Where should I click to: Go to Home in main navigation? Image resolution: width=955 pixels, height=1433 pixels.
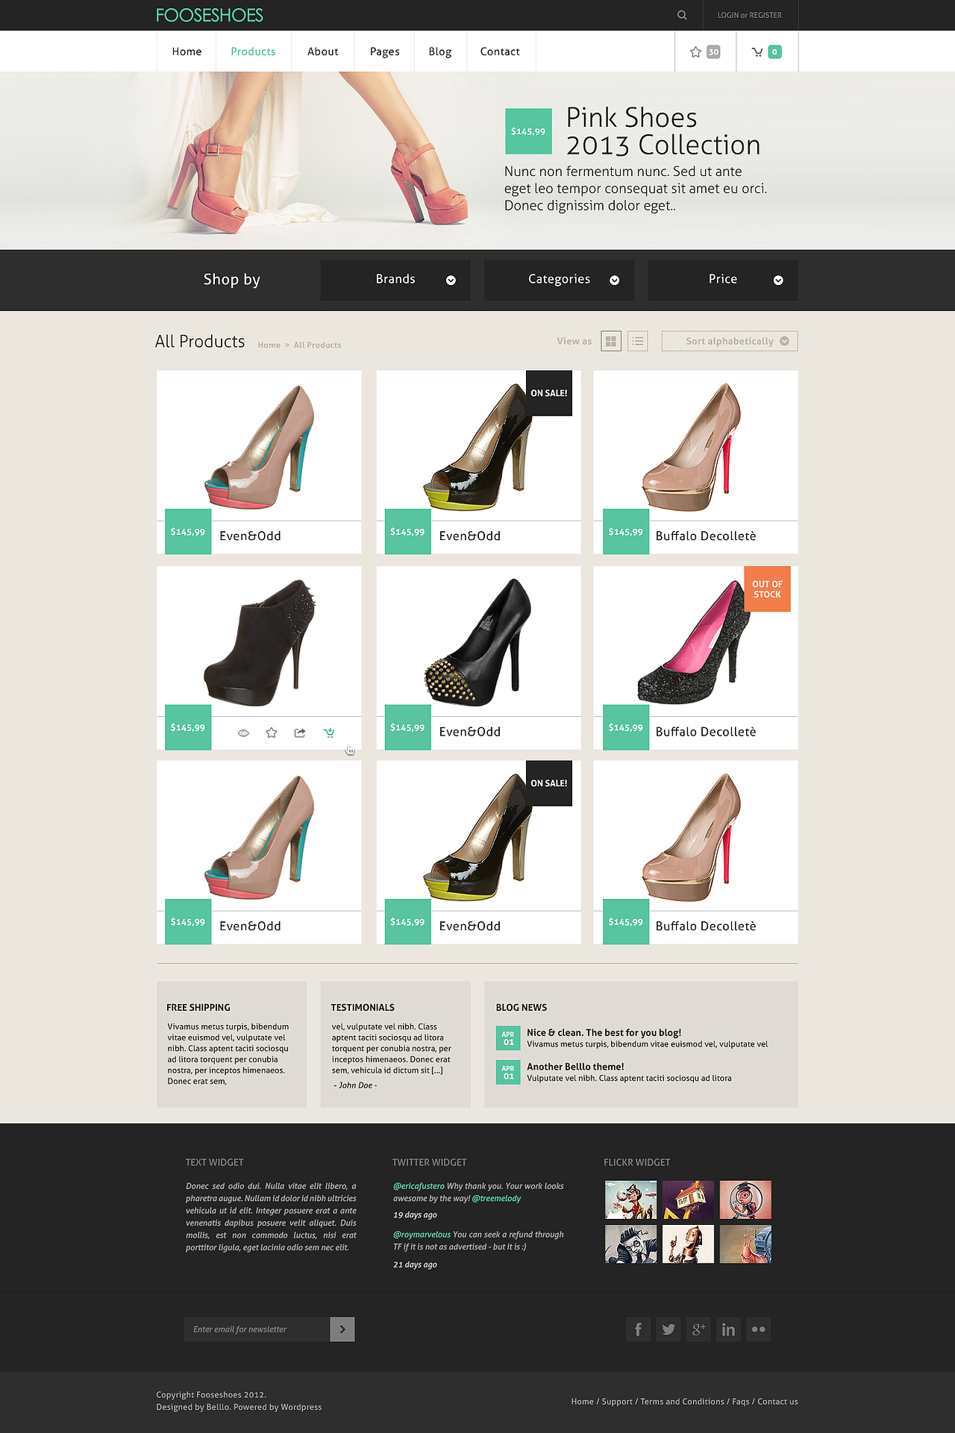187,51
